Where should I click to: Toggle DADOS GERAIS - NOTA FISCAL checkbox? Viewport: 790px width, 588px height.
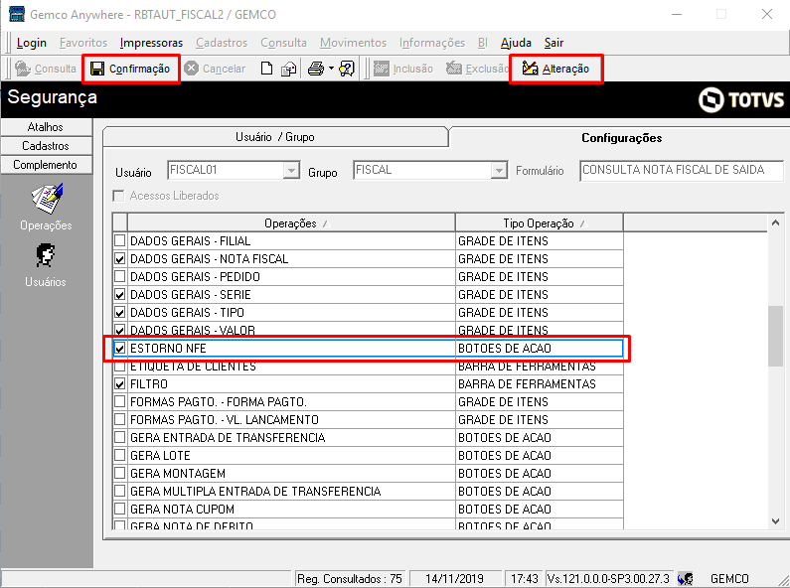coord(120,259)
